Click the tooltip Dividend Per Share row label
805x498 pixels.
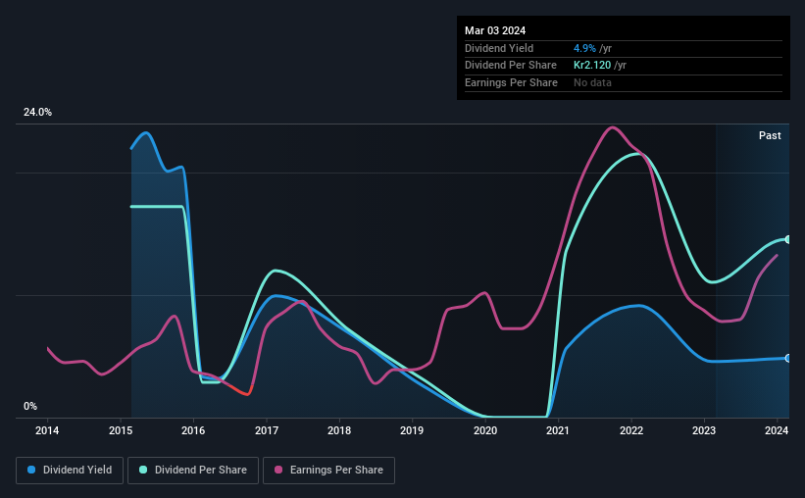[510, 66]
